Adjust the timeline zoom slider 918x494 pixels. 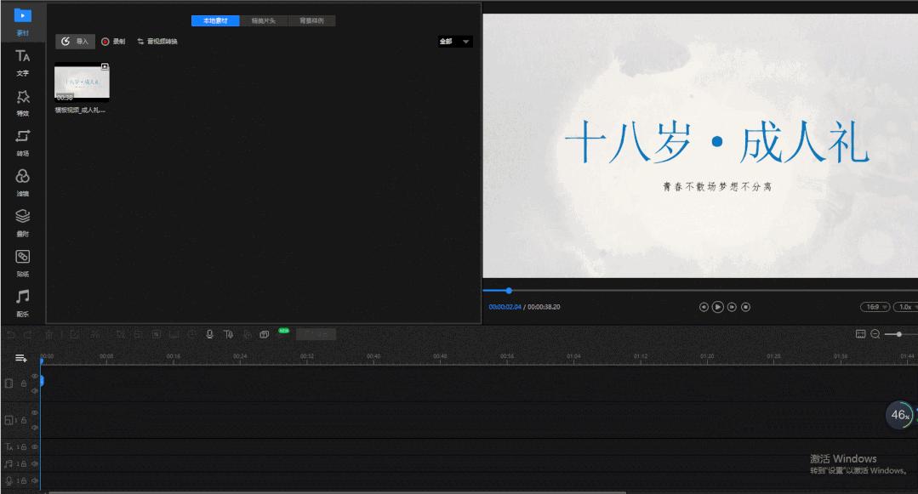click(898, 334)
